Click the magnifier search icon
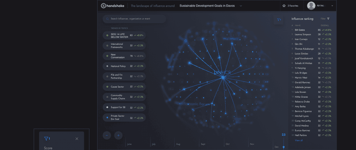The width and height of the screenshot is (356, 150). coord(108,19)
